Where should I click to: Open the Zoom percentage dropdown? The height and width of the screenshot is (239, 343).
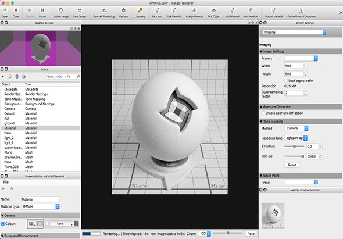(x=205, y=234)
